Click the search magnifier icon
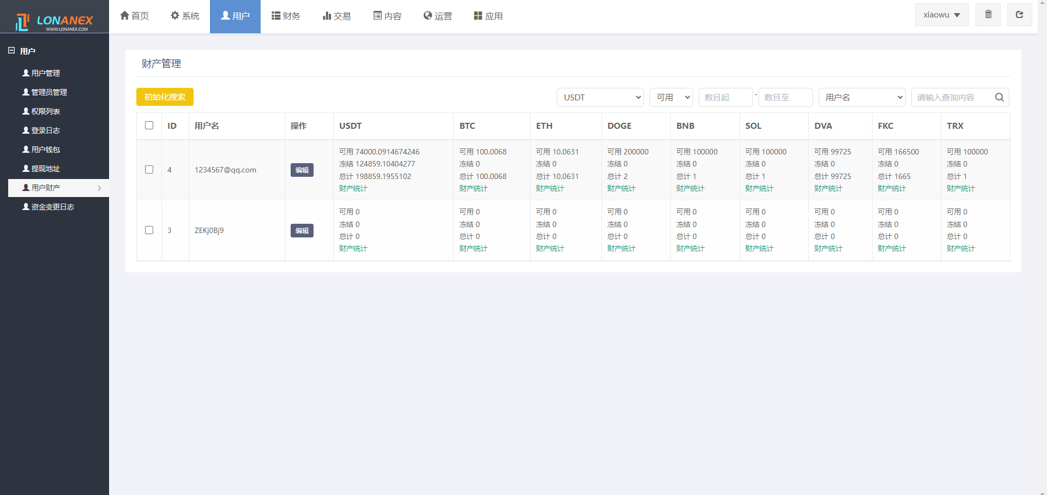The image size is (1047, 495). pyautogui.click(x=999, y=97)
